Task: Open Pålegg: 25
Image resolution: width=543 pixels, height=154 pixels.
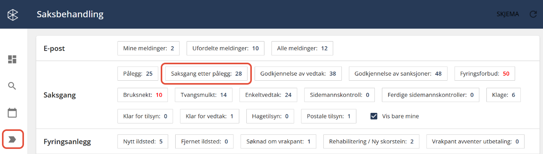Action: (x=138, y=73)
